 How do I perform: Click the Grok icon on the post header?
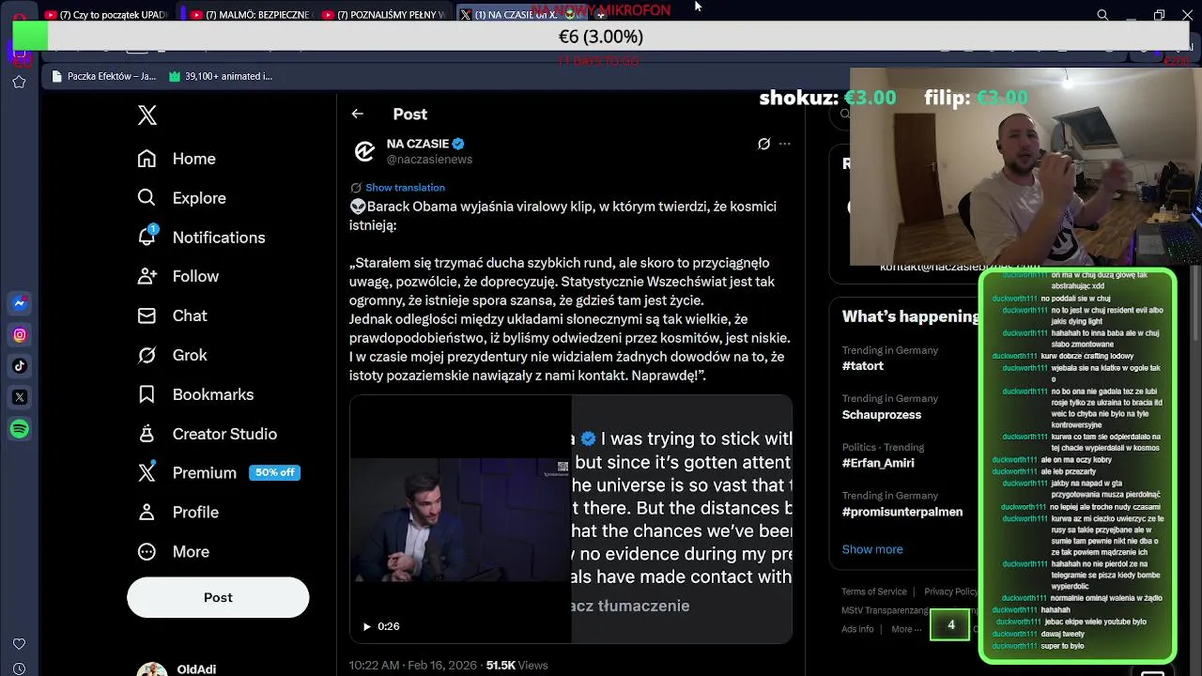coord(763,144)
